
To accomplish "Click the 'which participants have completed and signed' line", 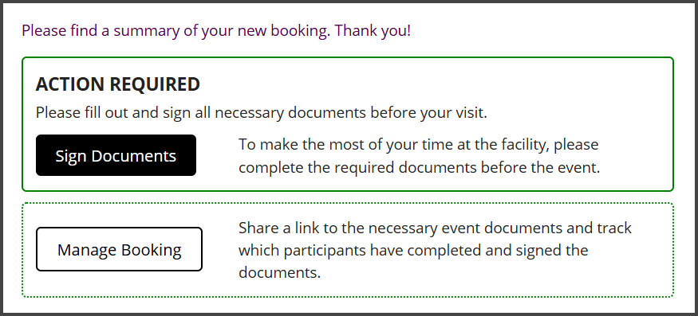I will [413, 250].
